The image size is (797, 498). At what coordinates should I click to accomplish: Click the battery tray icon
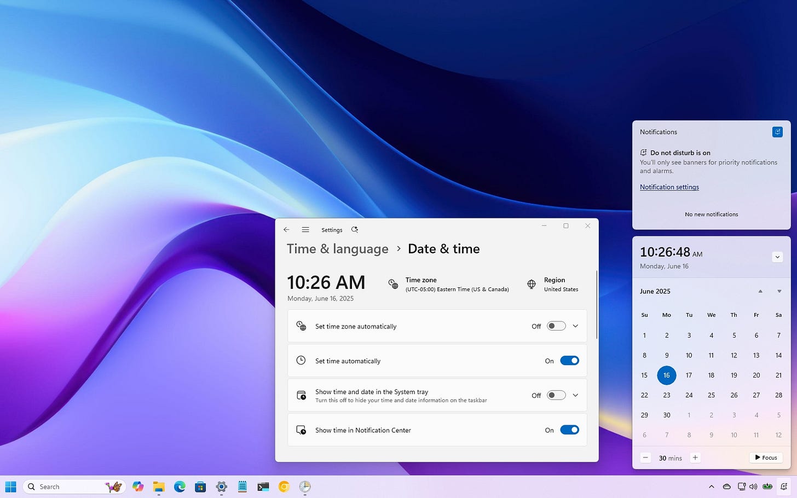tap(767, 487)
